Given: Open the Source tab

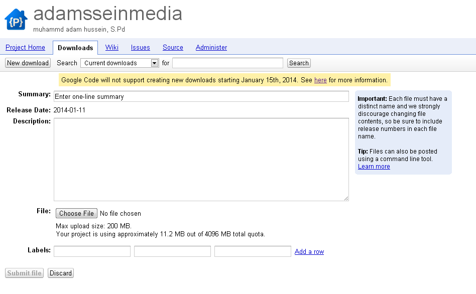Looking at the screenshot, I should click(x=173, y=47).
